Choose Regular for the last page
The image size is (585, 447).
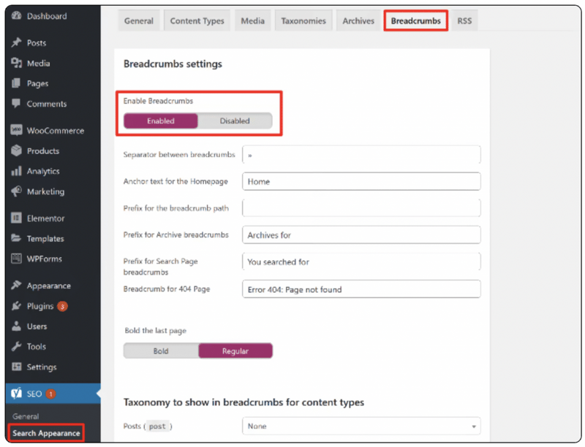click(x=235, y=351)
